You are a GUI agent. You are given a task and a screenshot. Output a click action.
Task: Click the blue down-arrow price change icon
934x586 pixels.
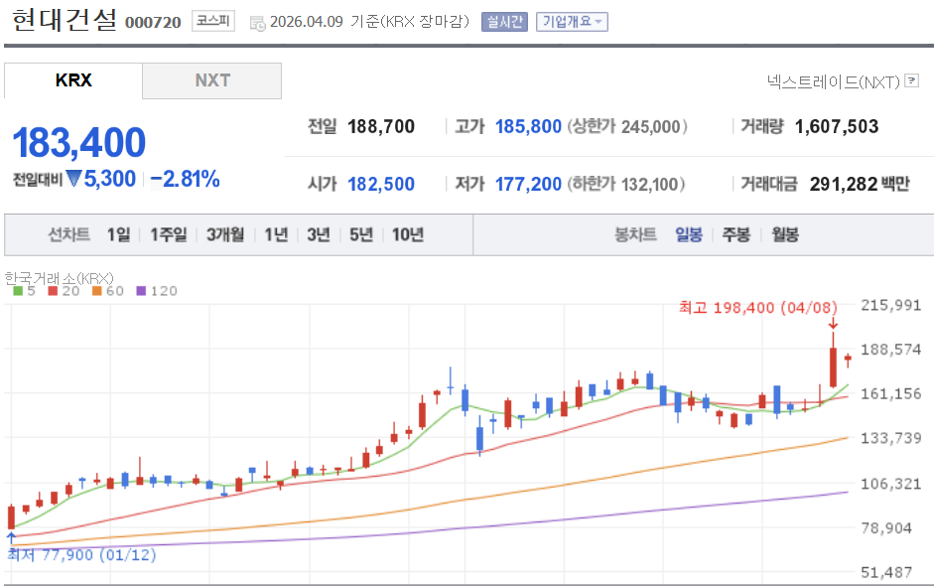click(73, 178)
